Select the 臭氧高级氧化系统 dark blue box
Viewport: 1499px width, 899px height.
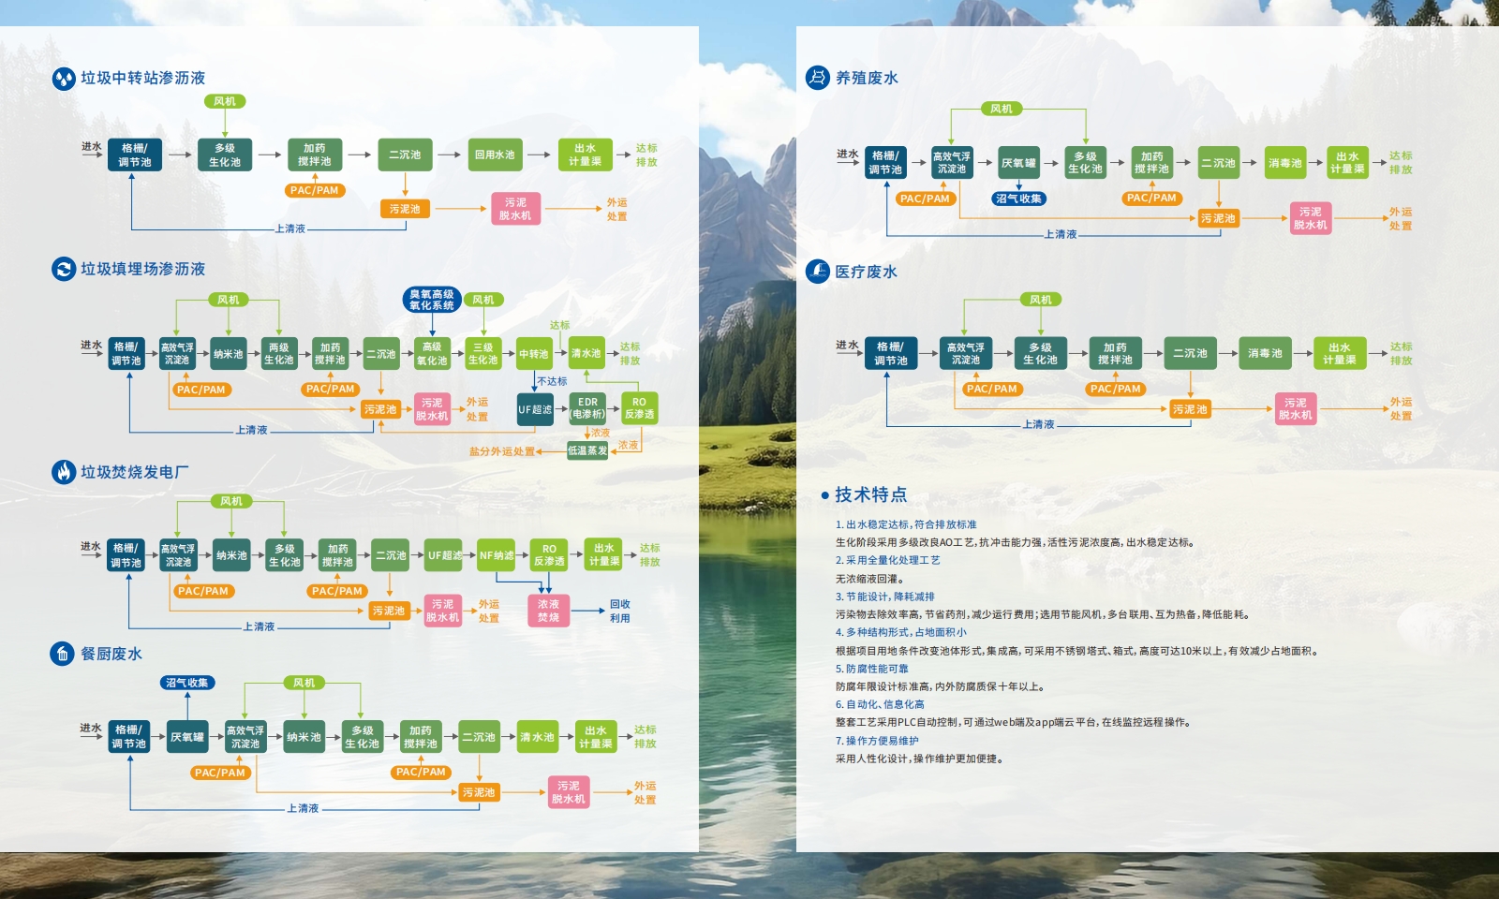coord(432,300)
